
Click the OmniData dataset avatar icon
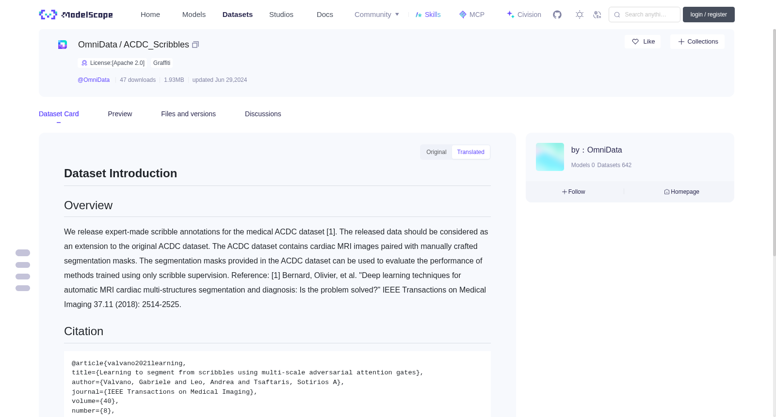[63, 45]
